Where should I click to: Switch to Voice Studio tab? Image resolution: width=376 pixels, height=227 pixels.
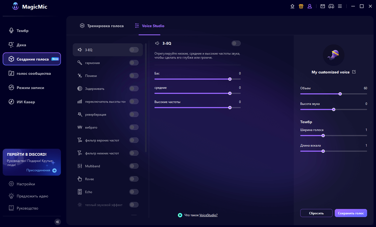point(150,26)
